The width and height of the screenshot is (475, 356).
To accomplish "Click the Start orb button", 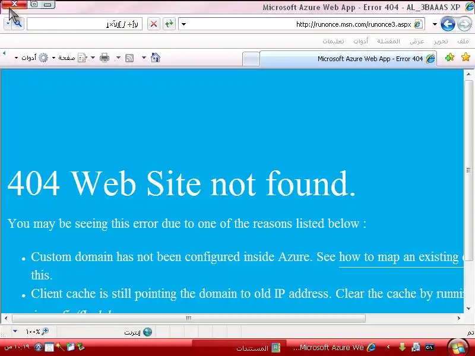I will pyautogui.click(x=457, y=347).
